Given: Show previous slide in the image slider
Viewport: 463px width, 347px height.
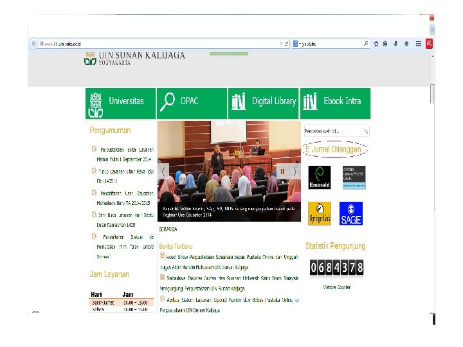Looking at the screenshot, I should click(163, 172).
